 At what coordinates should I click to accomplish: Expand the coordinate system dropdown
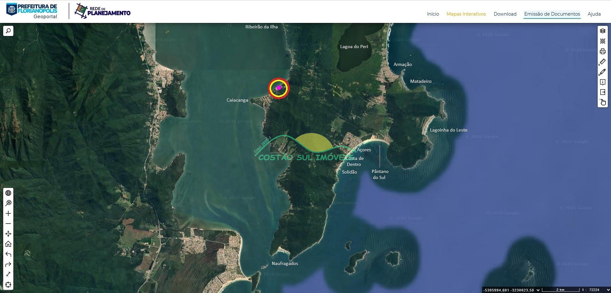tap(538, 290)
